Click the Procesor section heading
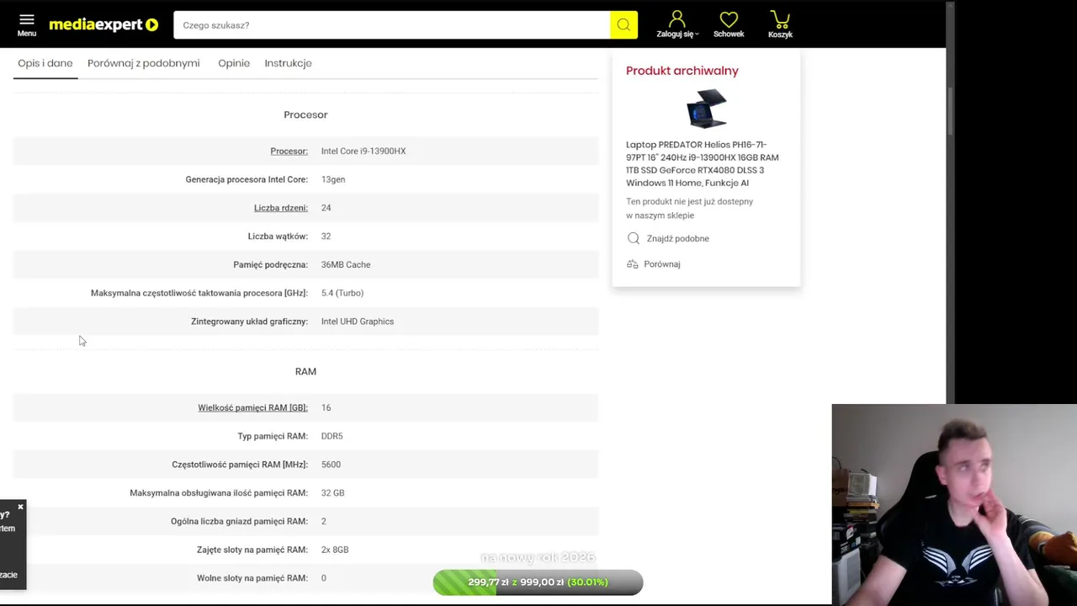1077x606 pixels. point(305,114)
